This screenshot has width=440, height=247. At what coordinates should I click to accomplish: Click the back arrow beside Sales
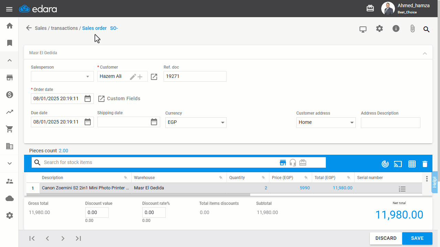pyautogui.click(x=29, y=28)
